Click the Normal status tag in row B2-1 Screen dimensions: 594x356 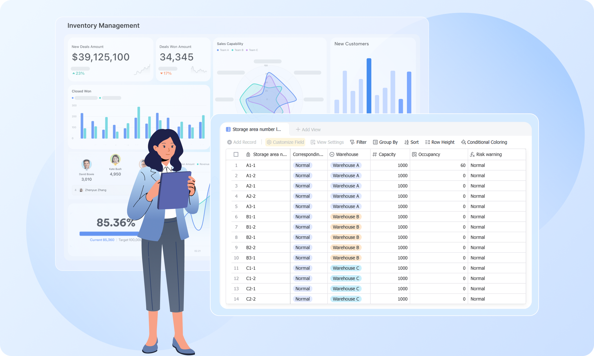coord(303,237)
